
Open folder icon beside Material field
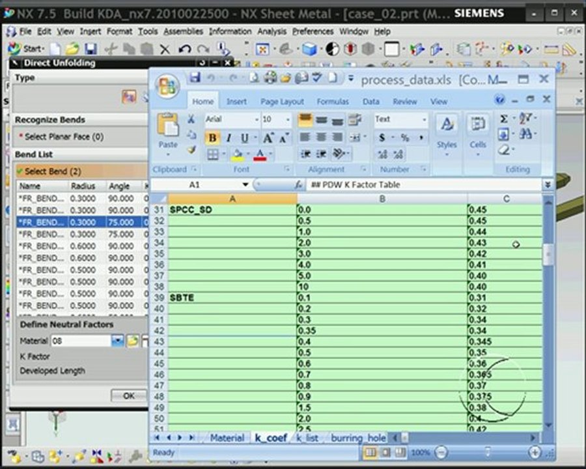point(132,341)
